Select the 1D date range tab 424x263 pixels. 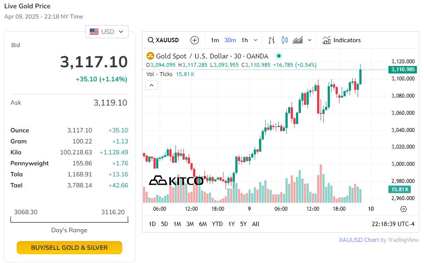[152, 224]
